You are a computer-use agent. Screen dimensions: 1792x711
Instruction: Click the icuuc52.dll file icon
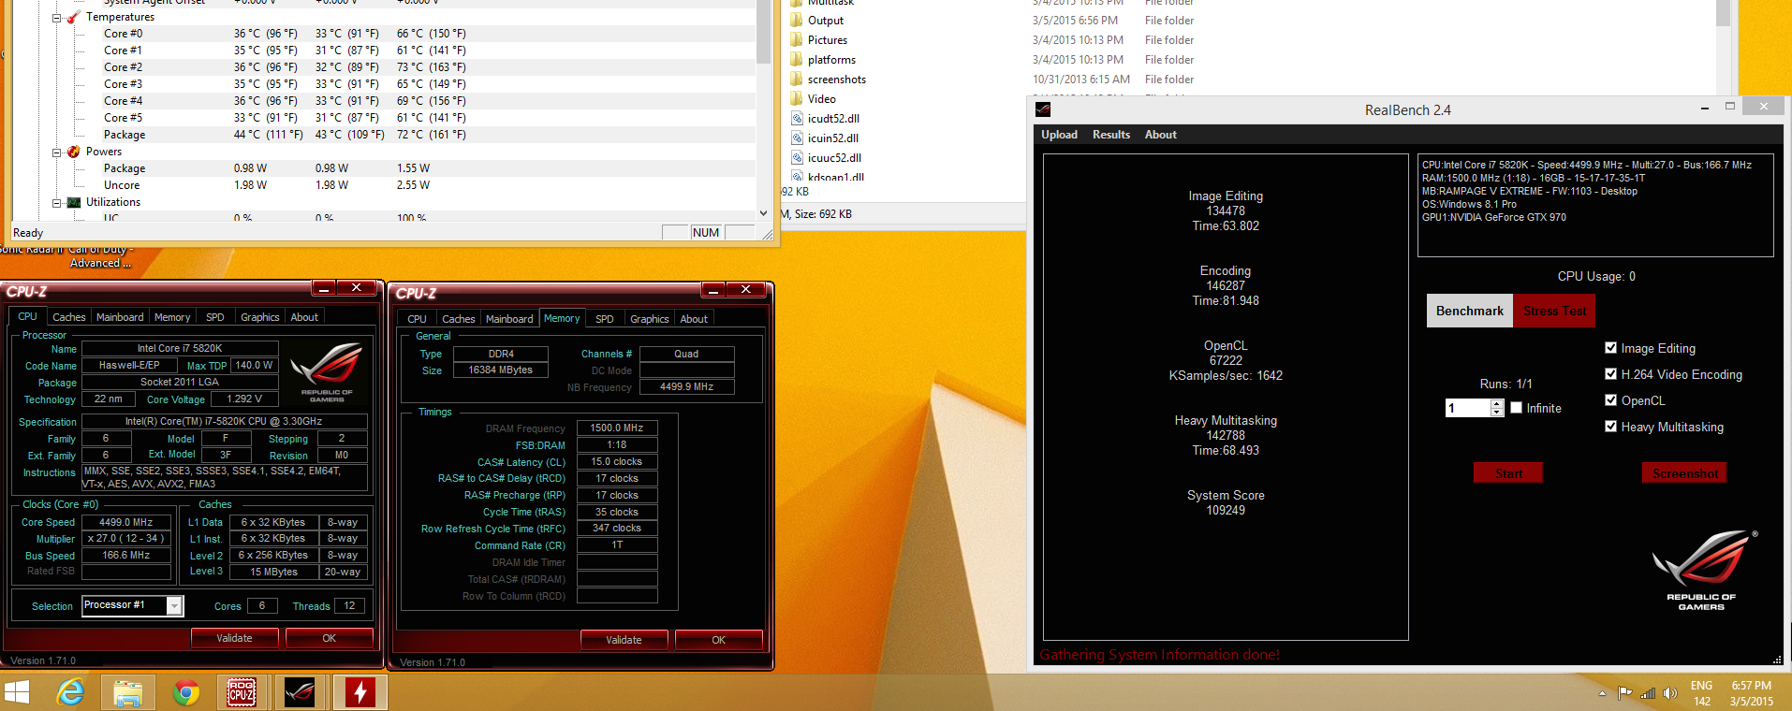tap(797, 157)
